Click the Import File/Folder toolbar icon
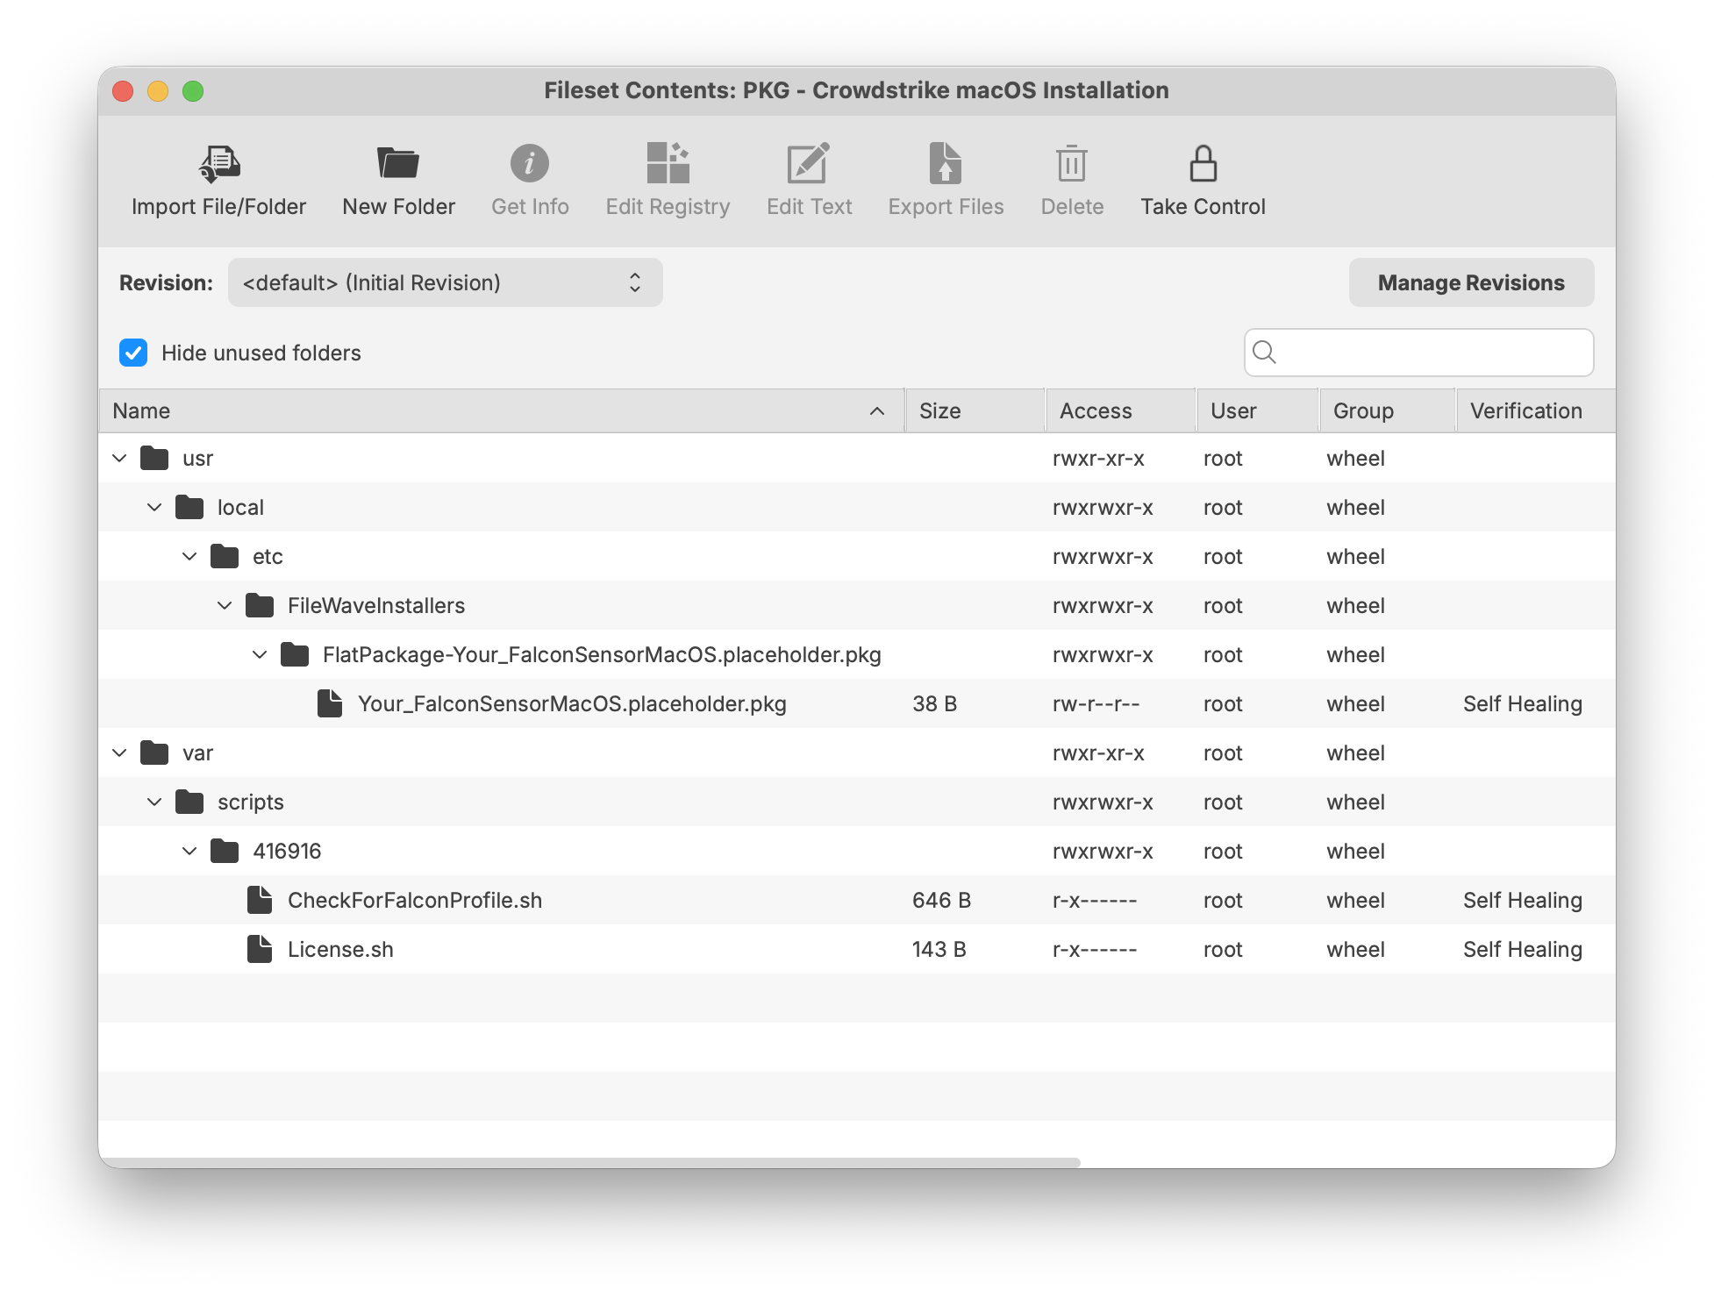 pos(219,164)
